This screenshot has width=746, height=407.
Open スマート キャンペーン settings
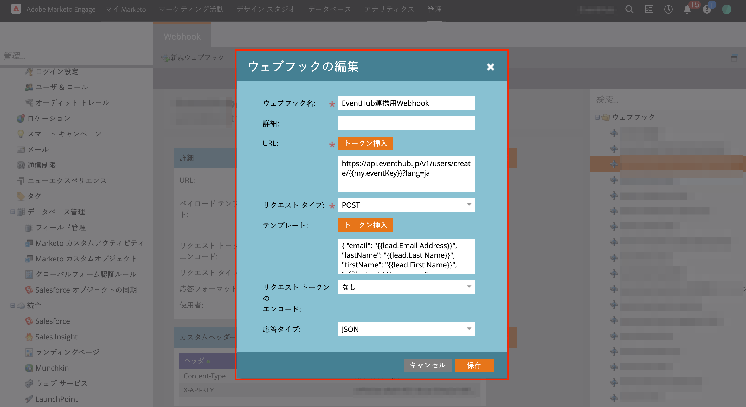click(x=64, y=134)
